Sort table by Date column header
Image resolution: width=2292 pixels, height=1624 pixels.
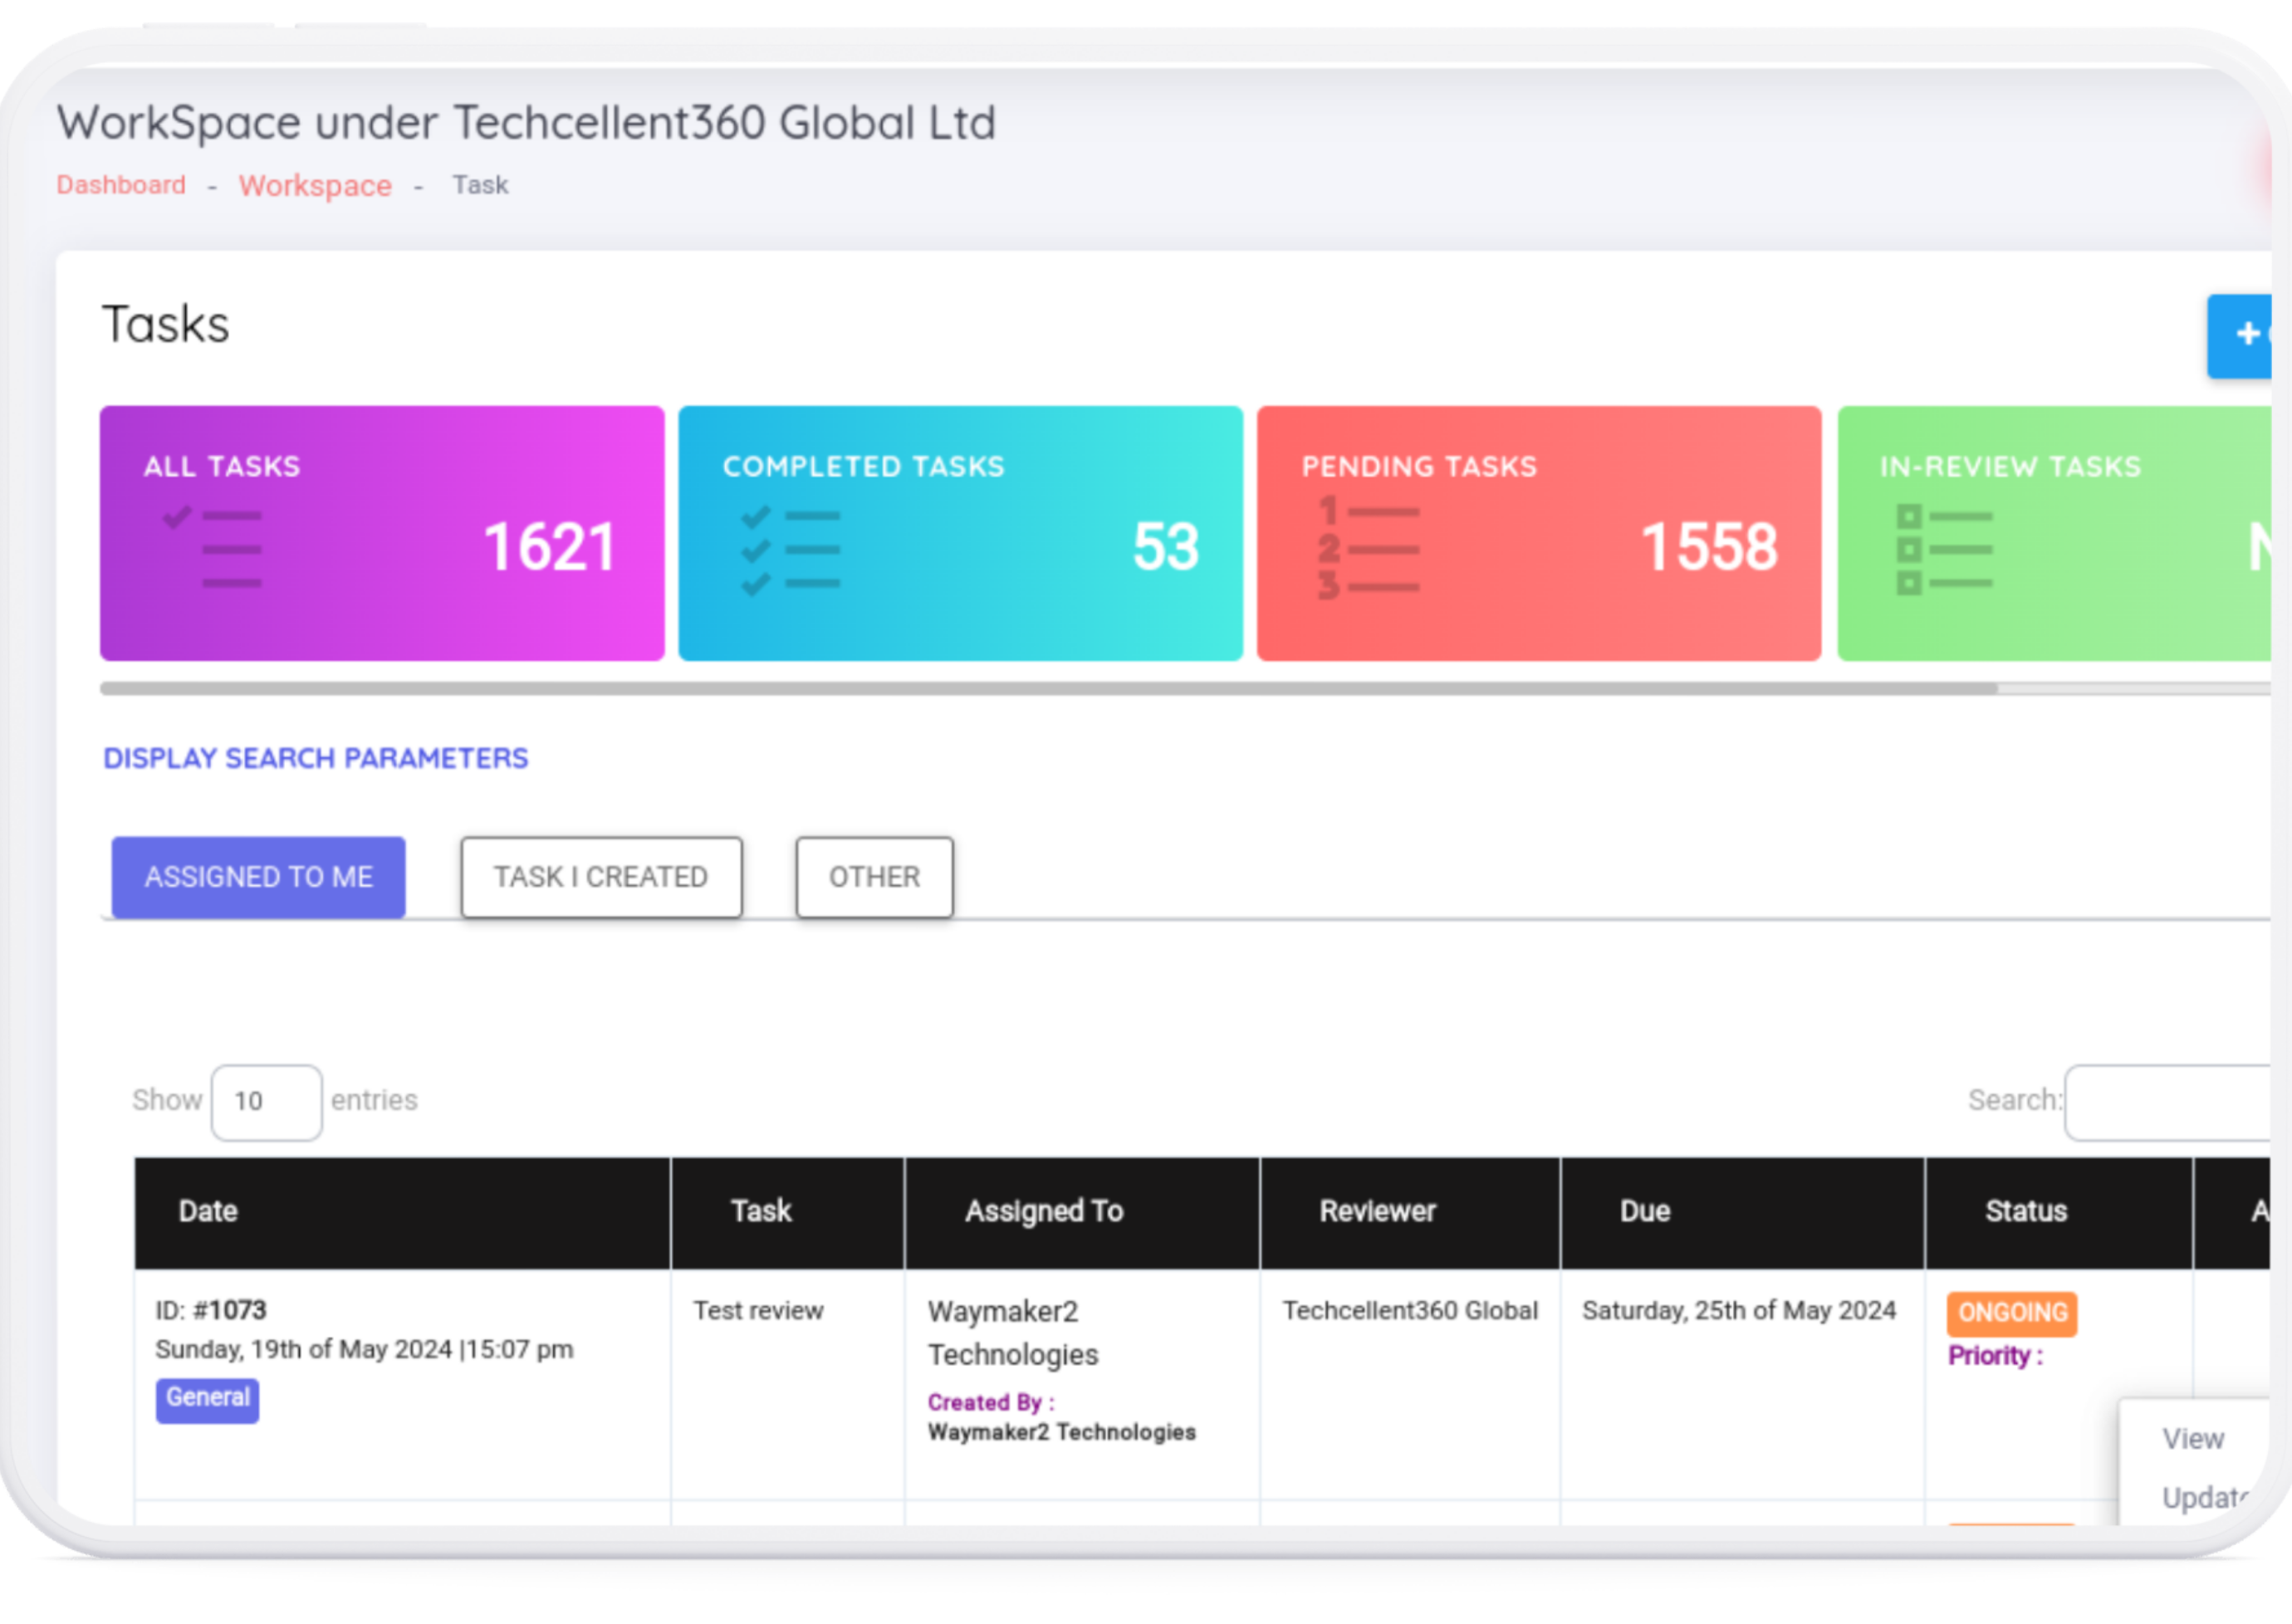click(208, 1211)
